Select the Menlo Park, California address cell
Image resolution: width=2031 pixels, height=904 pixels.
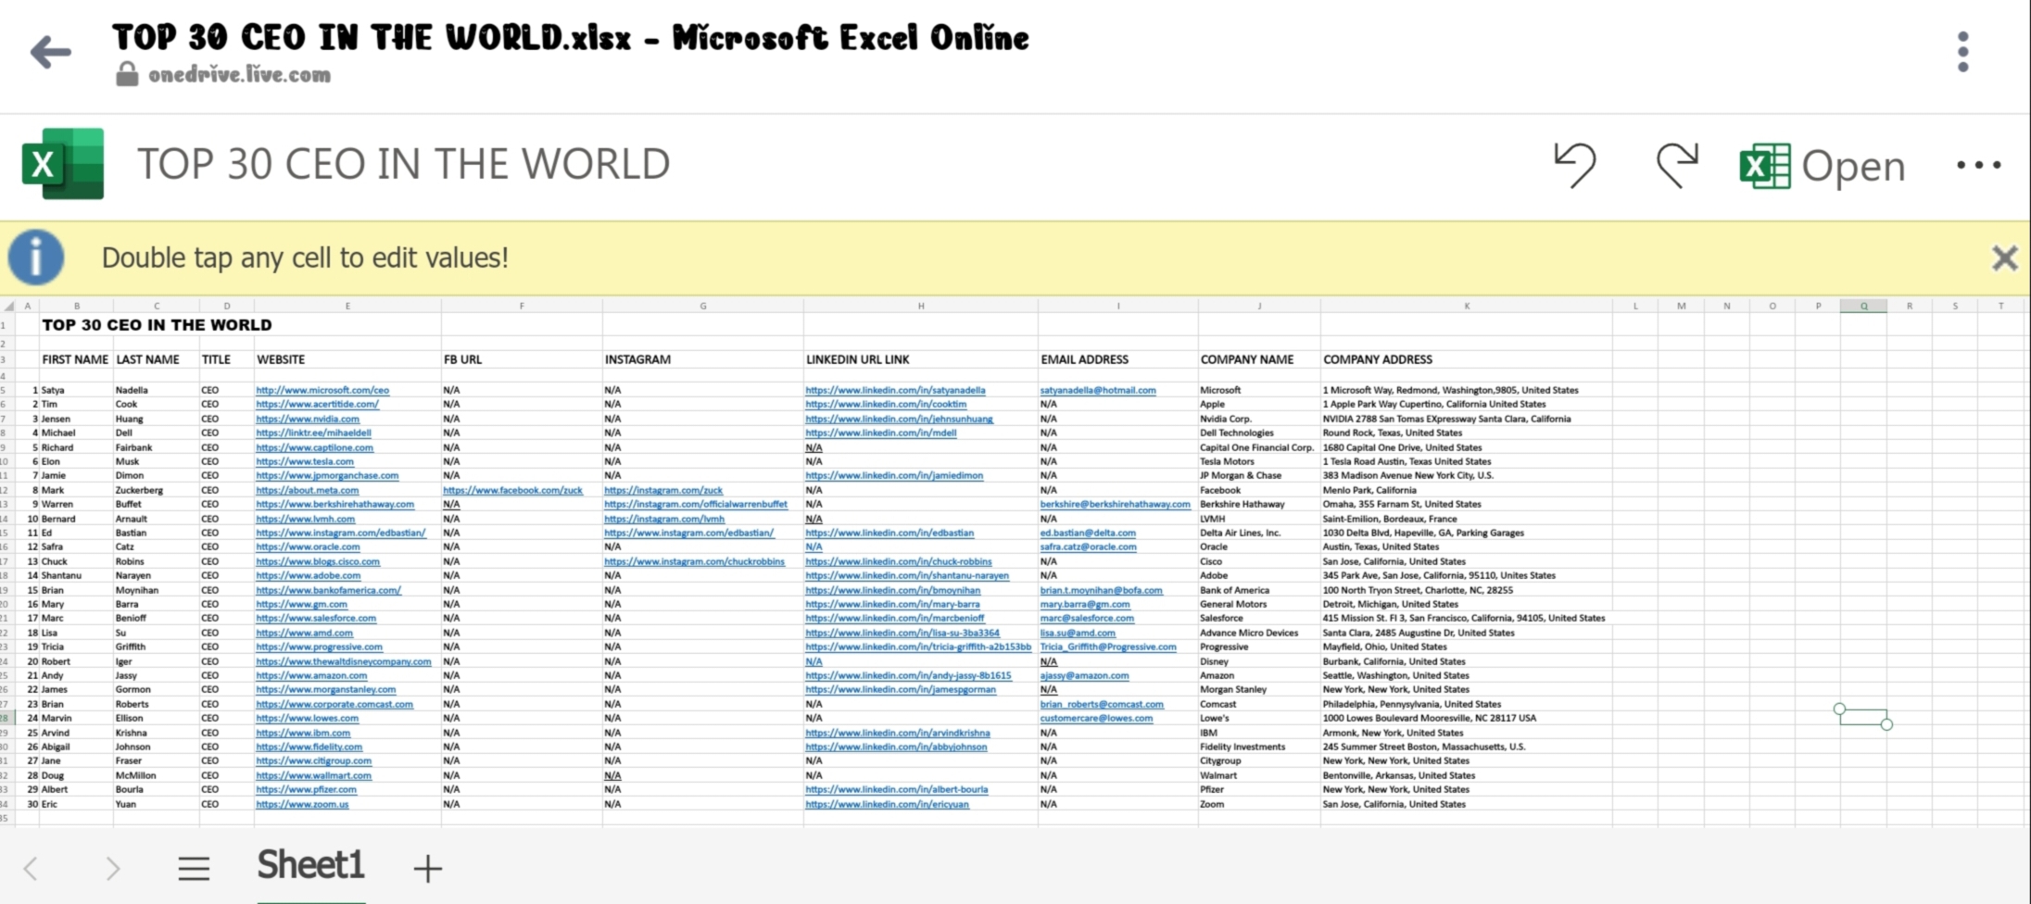[x=1369, y=490]
